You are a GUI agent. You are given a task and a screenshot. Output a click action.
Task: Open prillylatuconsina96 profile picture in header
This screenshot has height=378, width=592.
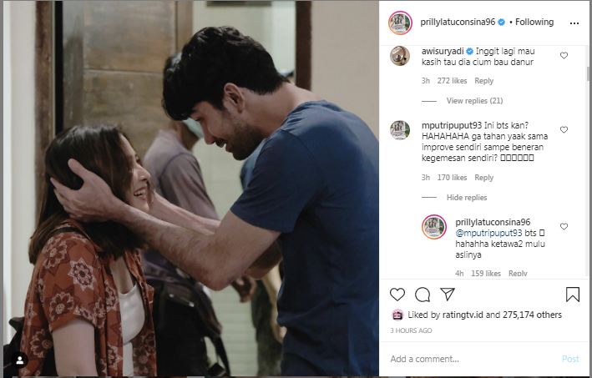400,23
